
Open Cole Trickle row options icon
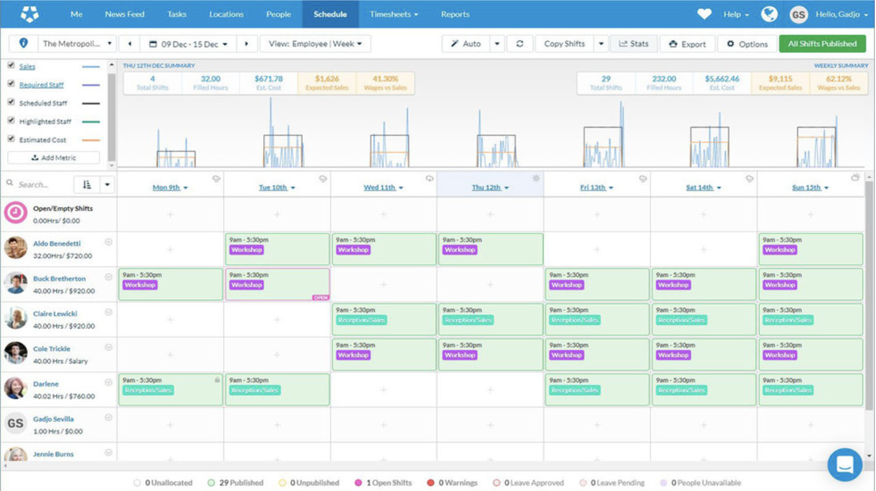pyautogui.click(x=108, y=347)
